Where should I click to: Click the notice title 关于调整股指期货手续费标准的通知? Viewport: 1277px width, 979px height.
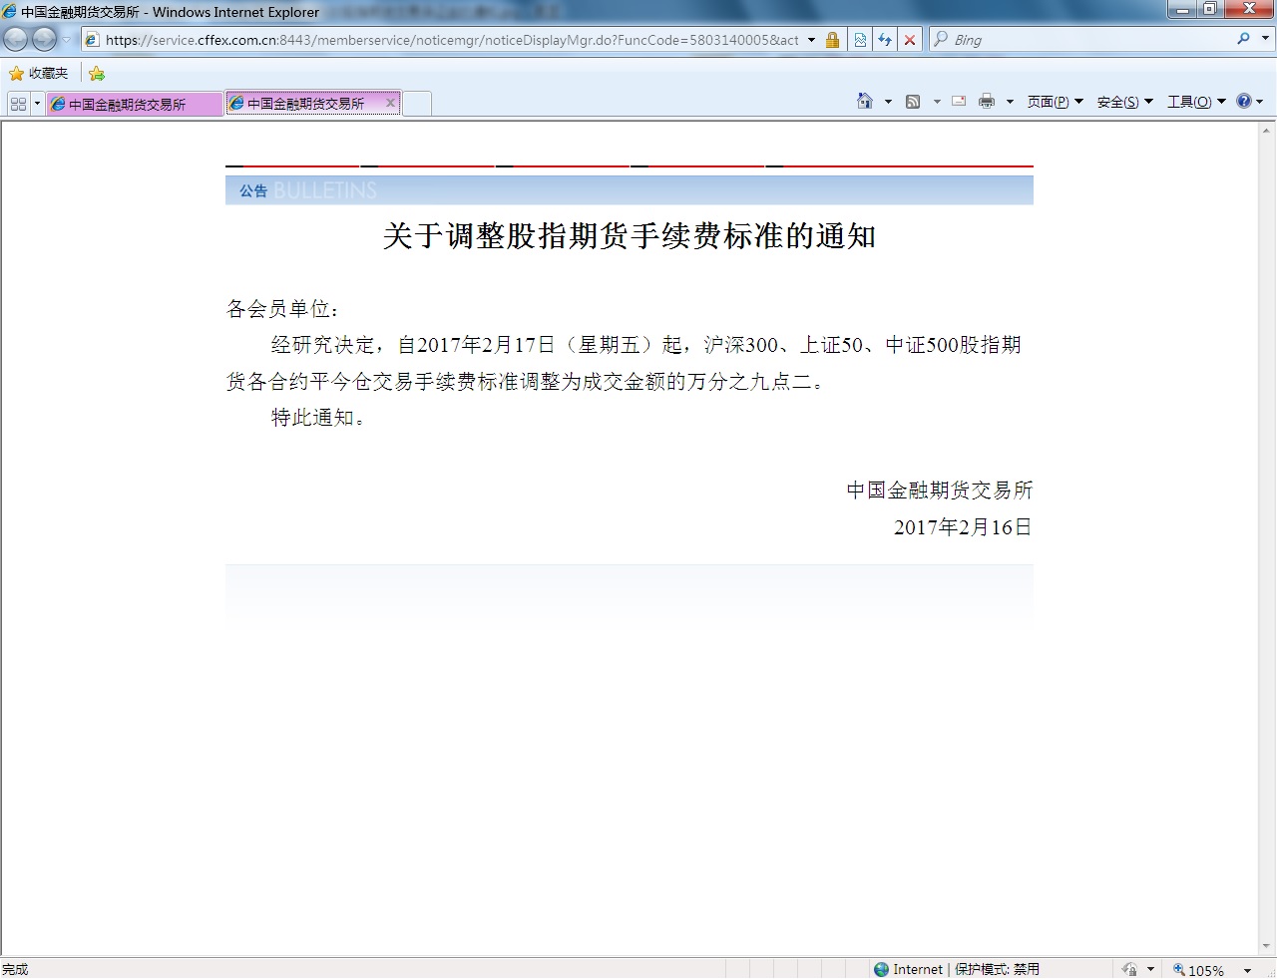(630, 236)
